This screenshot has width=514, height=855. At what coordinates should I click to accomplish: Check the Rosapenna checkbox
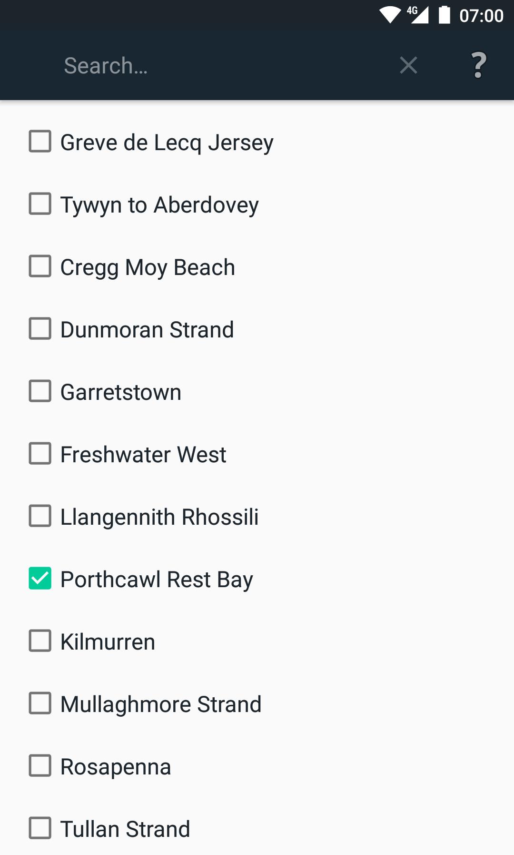[40, 766]
